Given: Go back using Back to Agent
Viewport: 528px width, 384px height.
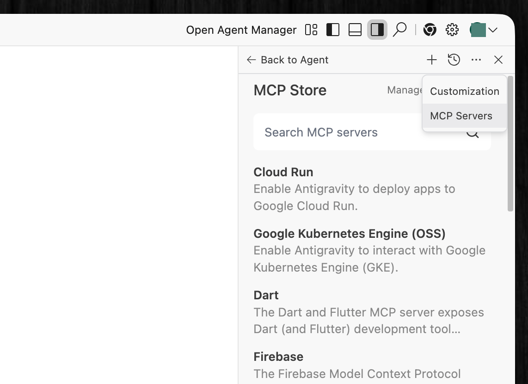Looking at the screenshot, I should 288,60.
